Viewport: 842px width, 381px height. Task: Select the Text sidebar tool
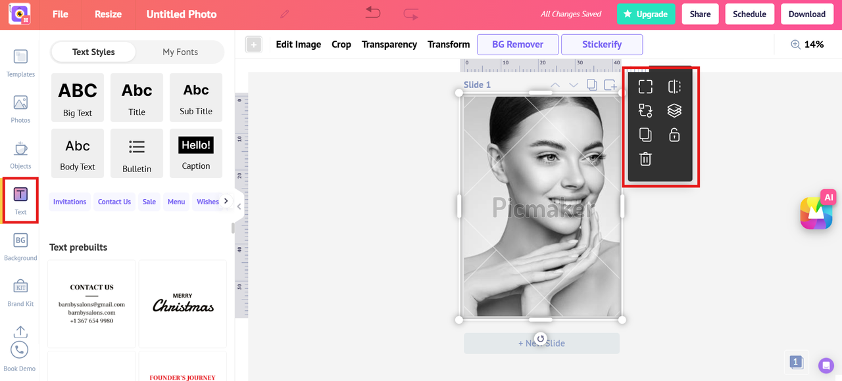coord(20,200)
